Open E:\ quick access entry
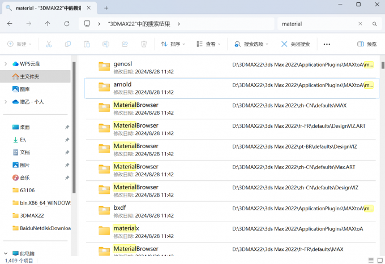Screen dimensions: 385x264 coord(19,140)
